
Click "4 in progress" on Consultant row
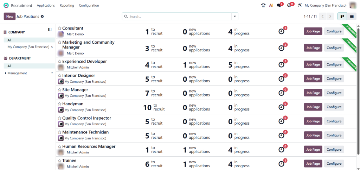click(239, 31)
